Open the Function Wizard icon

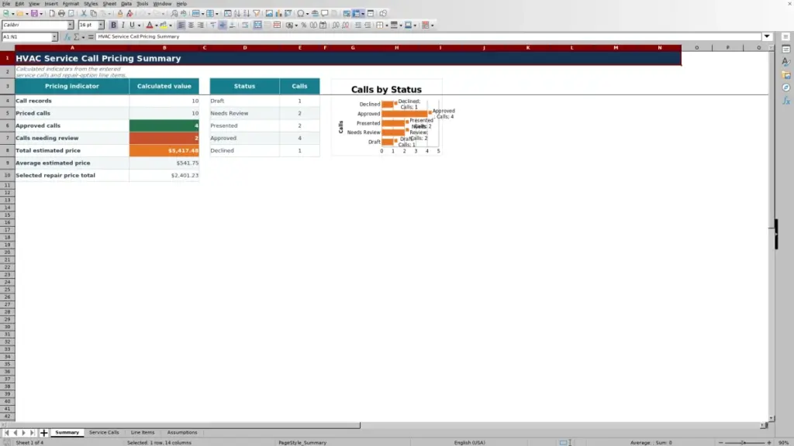[x=67, y=37]
